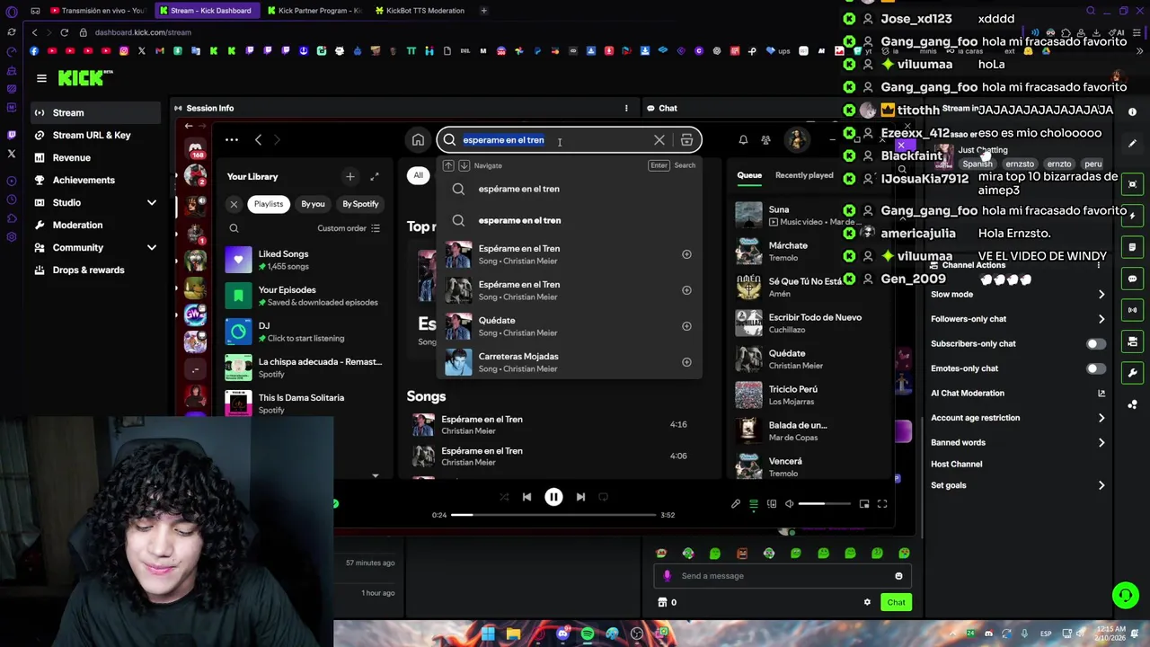Viewport: 1150px width, 647px height.
Task: Click the Send a message field
Action: (782, 576)
